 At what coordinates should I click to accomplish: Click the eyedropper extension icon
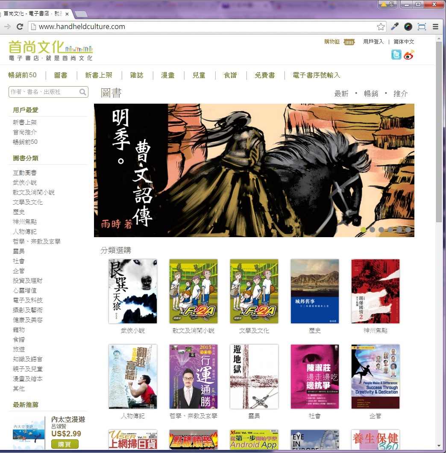tap(394, 26)
